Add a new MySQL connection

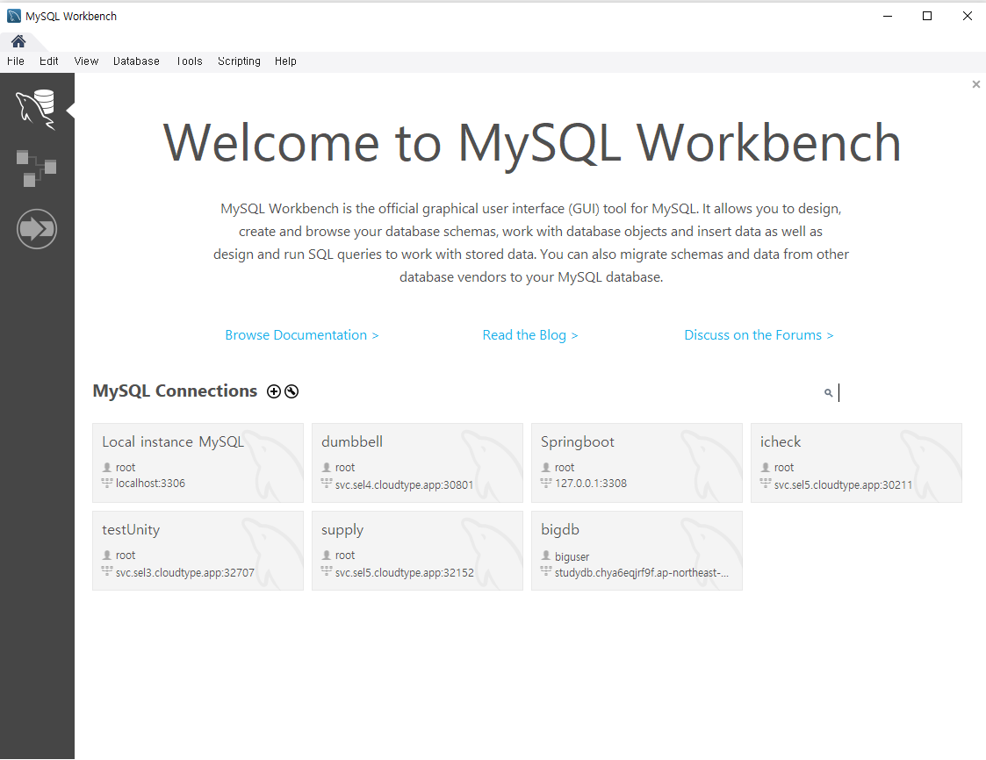[274, 391]
